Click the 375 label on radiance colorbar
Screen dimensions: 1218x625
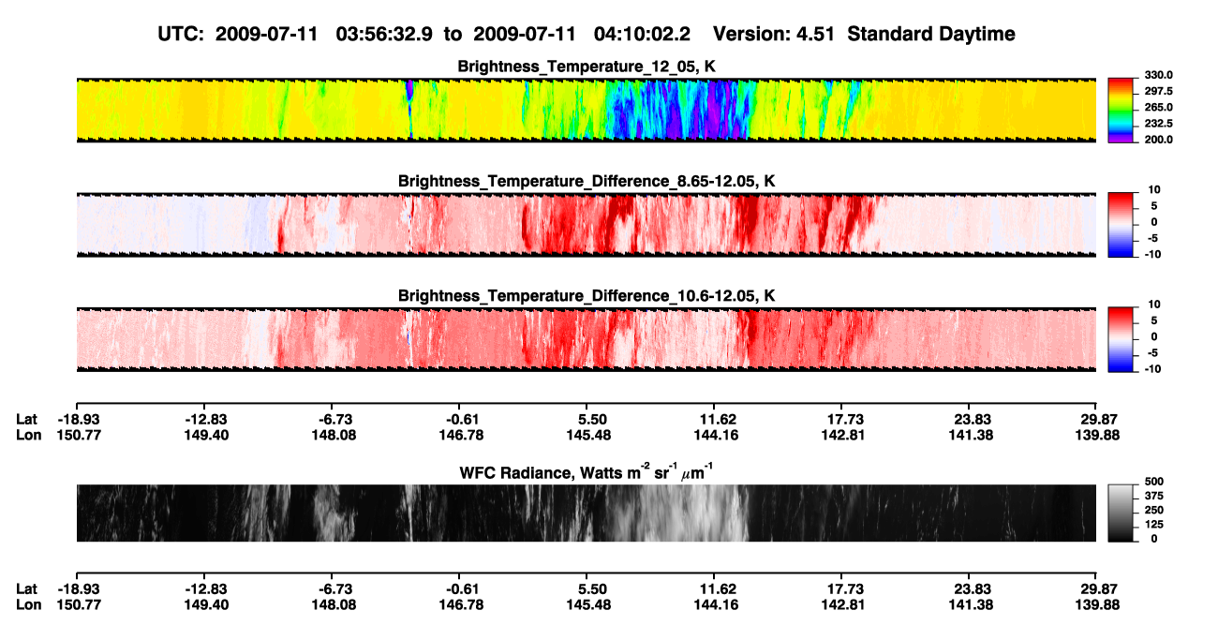pyautogui.click(x=1156, y=496)
